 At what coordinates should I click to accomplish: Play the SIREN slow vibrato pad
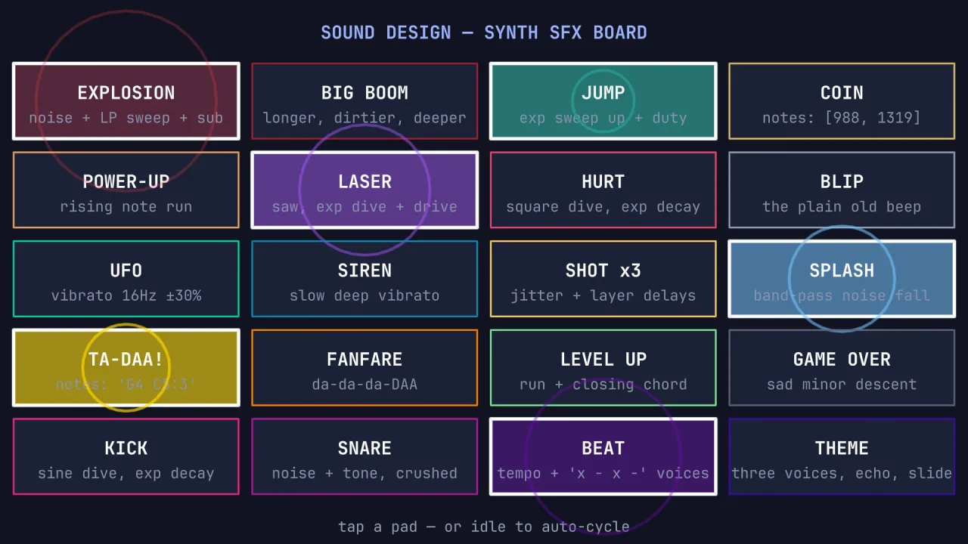coord(365,279)
